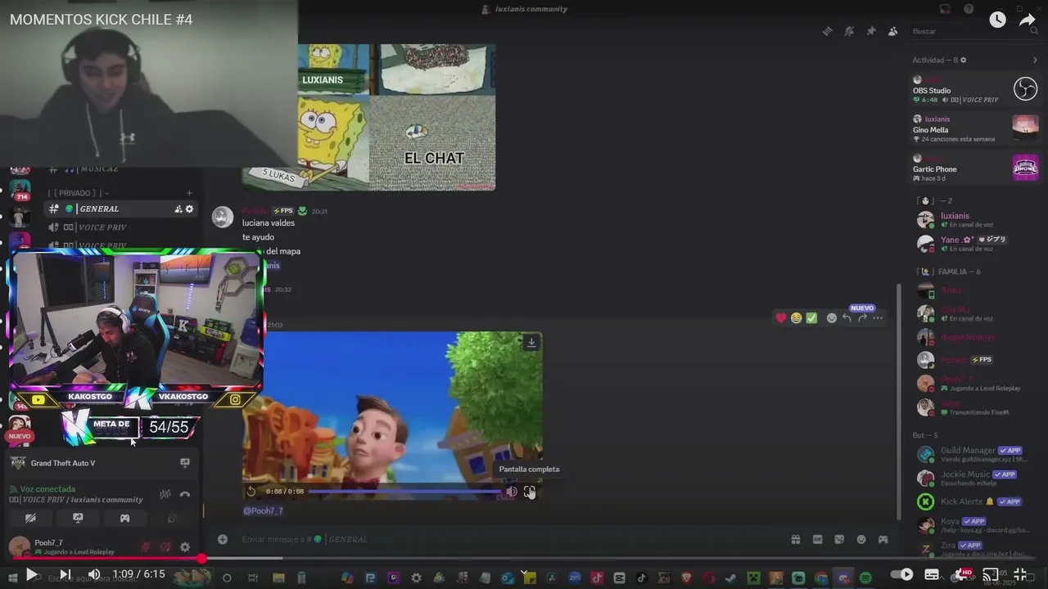
Task: Select member luxianis in member list
Action: [975, 219]
